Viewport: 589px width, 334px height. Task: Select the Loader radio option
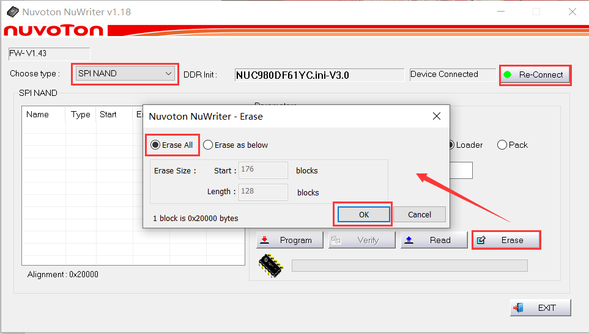[x=466, y=145]
